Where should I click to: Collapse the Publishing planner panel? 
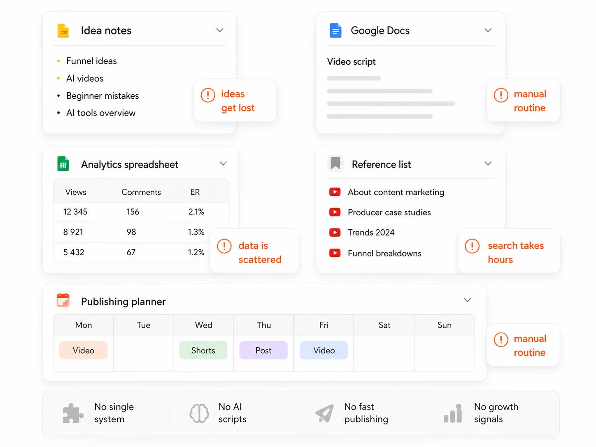pos(467,300)
